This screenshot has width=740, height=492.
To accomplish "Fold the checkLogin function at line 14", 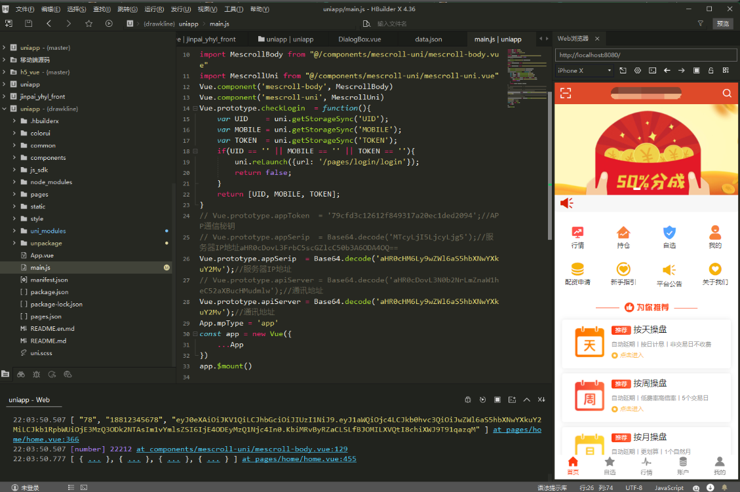I will pos(195,108).
